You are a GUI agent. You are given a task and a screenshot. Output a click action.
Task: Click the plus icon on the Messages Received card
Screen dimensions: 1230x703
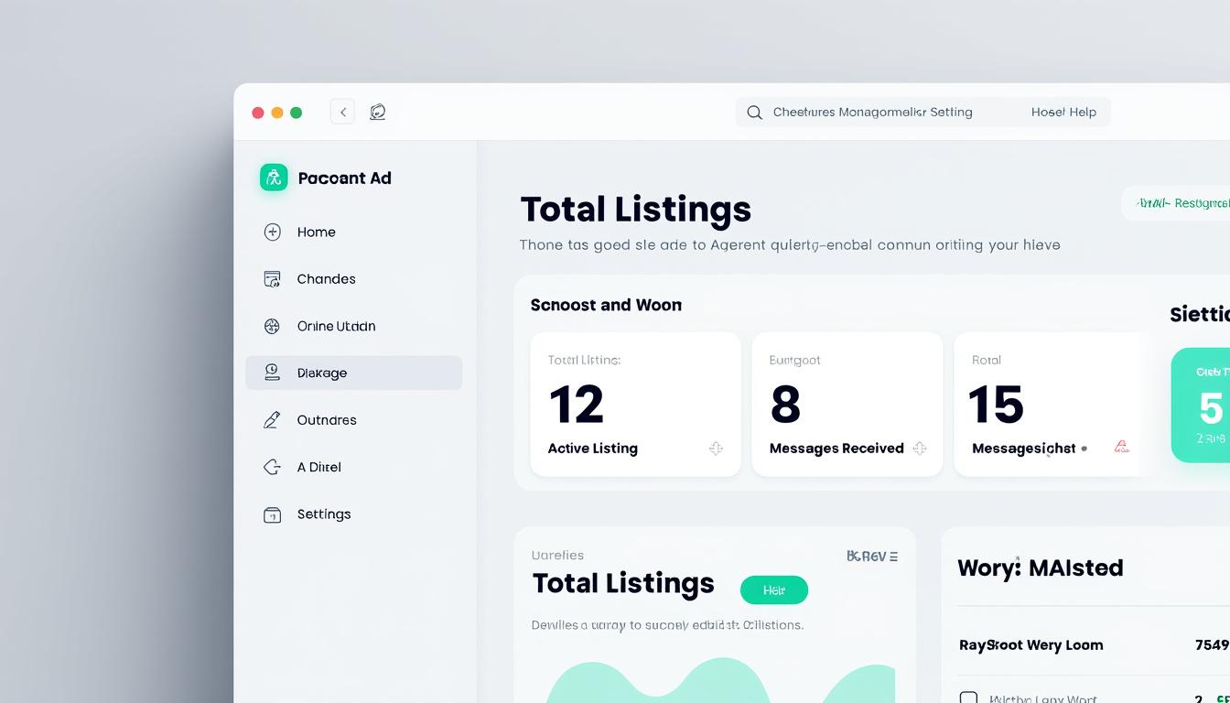click(920, 449)
